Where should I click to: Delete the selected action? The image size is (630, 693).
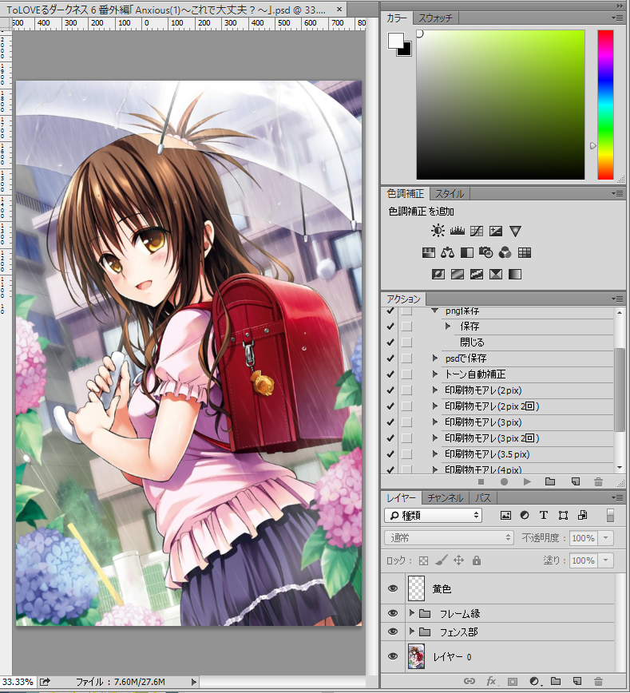(x=598, y=481)
